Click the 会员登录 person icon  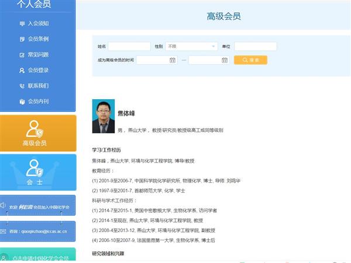tap(22, 71)
